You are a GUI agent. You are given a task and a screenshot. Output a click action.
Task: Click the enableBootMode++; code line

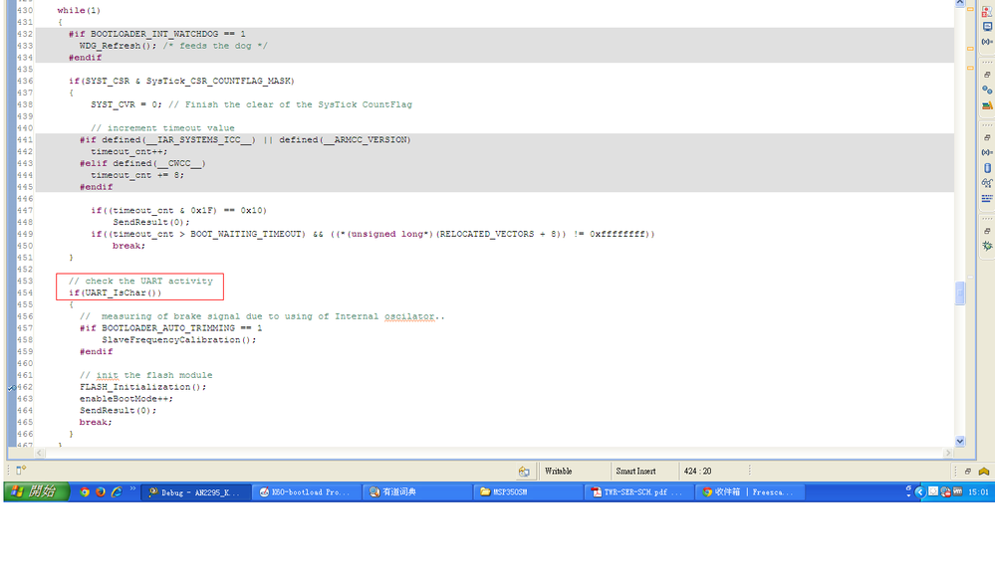(126, 399)
